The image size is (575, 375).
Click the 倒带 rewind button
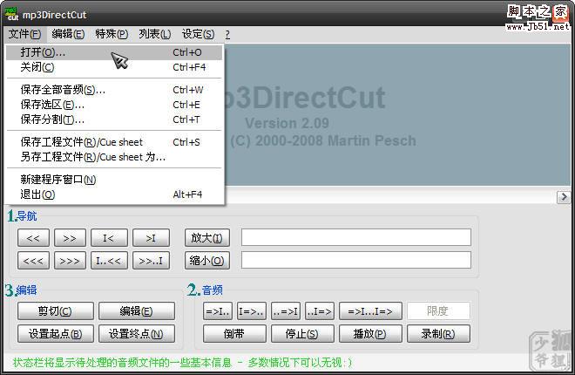(234, 333)
